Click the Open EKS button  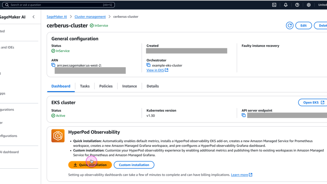pos(313,102)
